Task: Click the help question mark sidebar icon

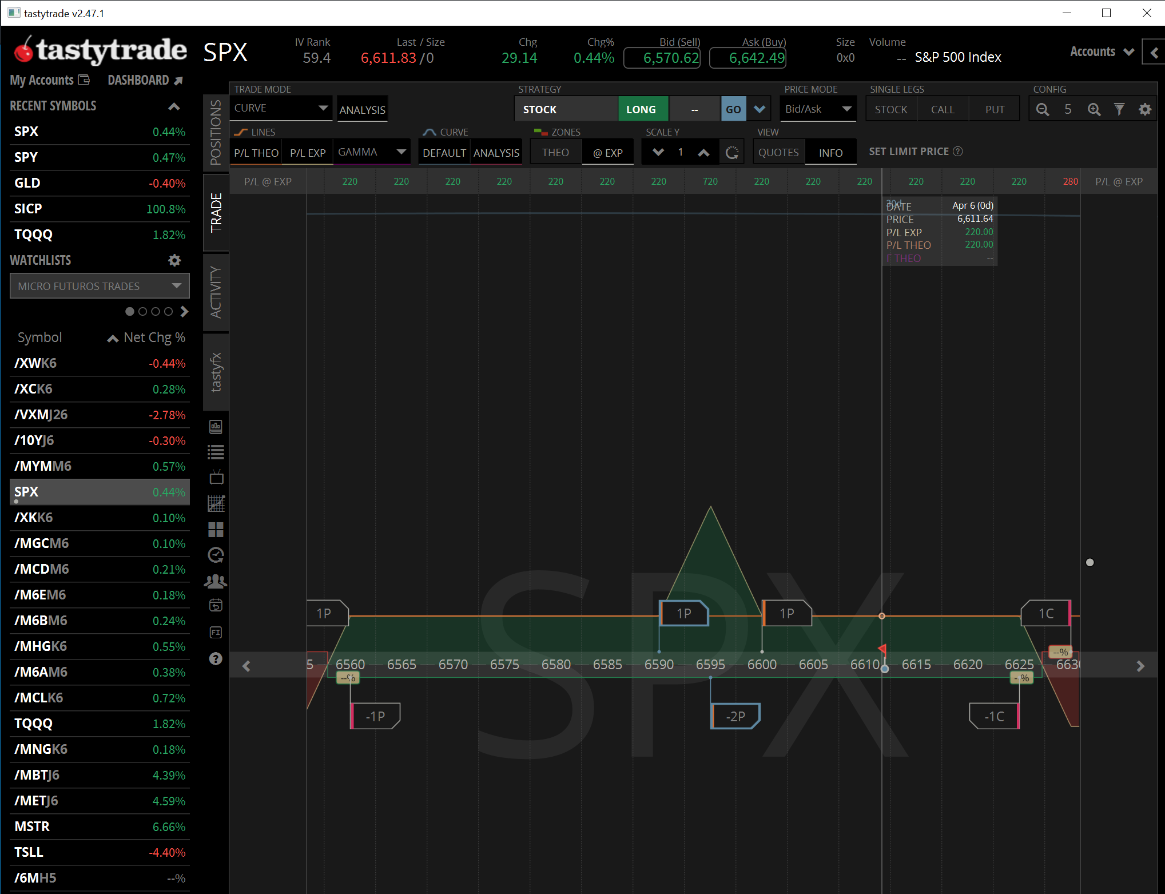Action: click(216, 658)
